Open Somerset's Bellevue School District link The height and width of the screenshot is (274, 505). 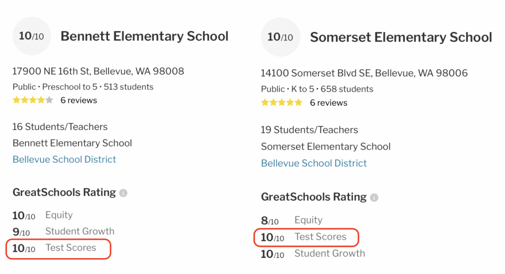(314, 163)
